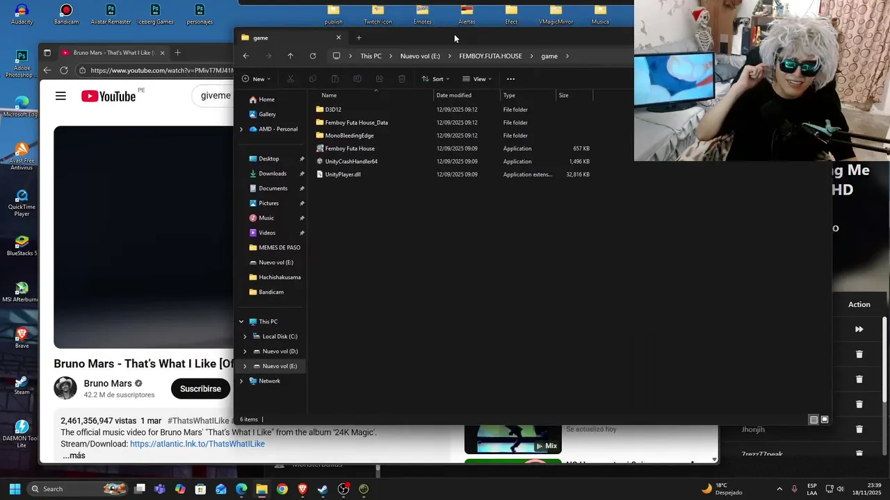Refresh the game folder view
890x500 pixels.
coord(313,56)
